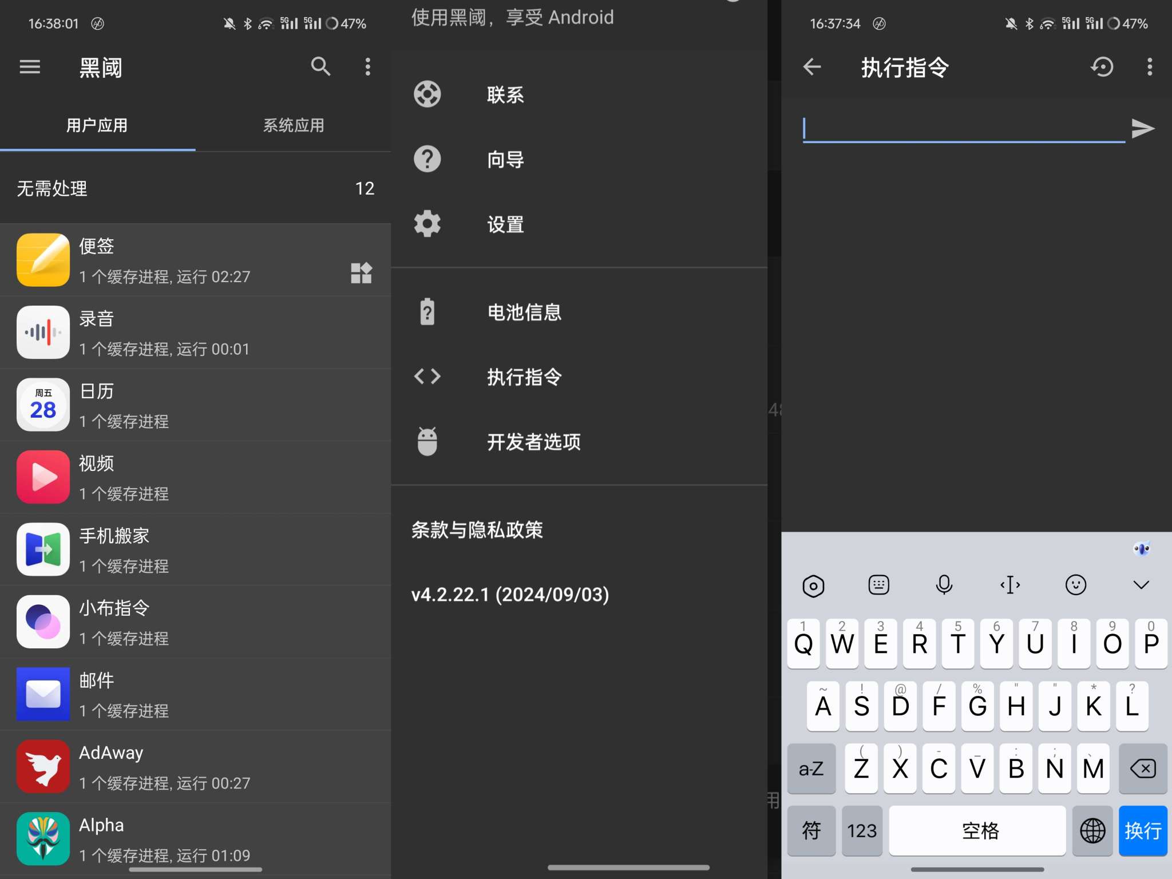Tap 日历 row subtitle 1 个缓存进程
Viewport: 1172px width, 879px height.
(x=124, y=422)
